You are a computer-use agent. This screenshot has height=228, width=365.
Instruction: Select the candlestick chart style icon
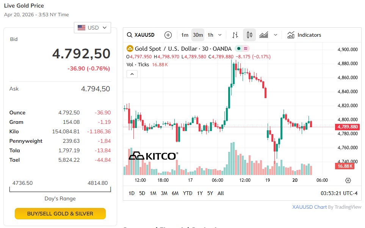[249, 35]
